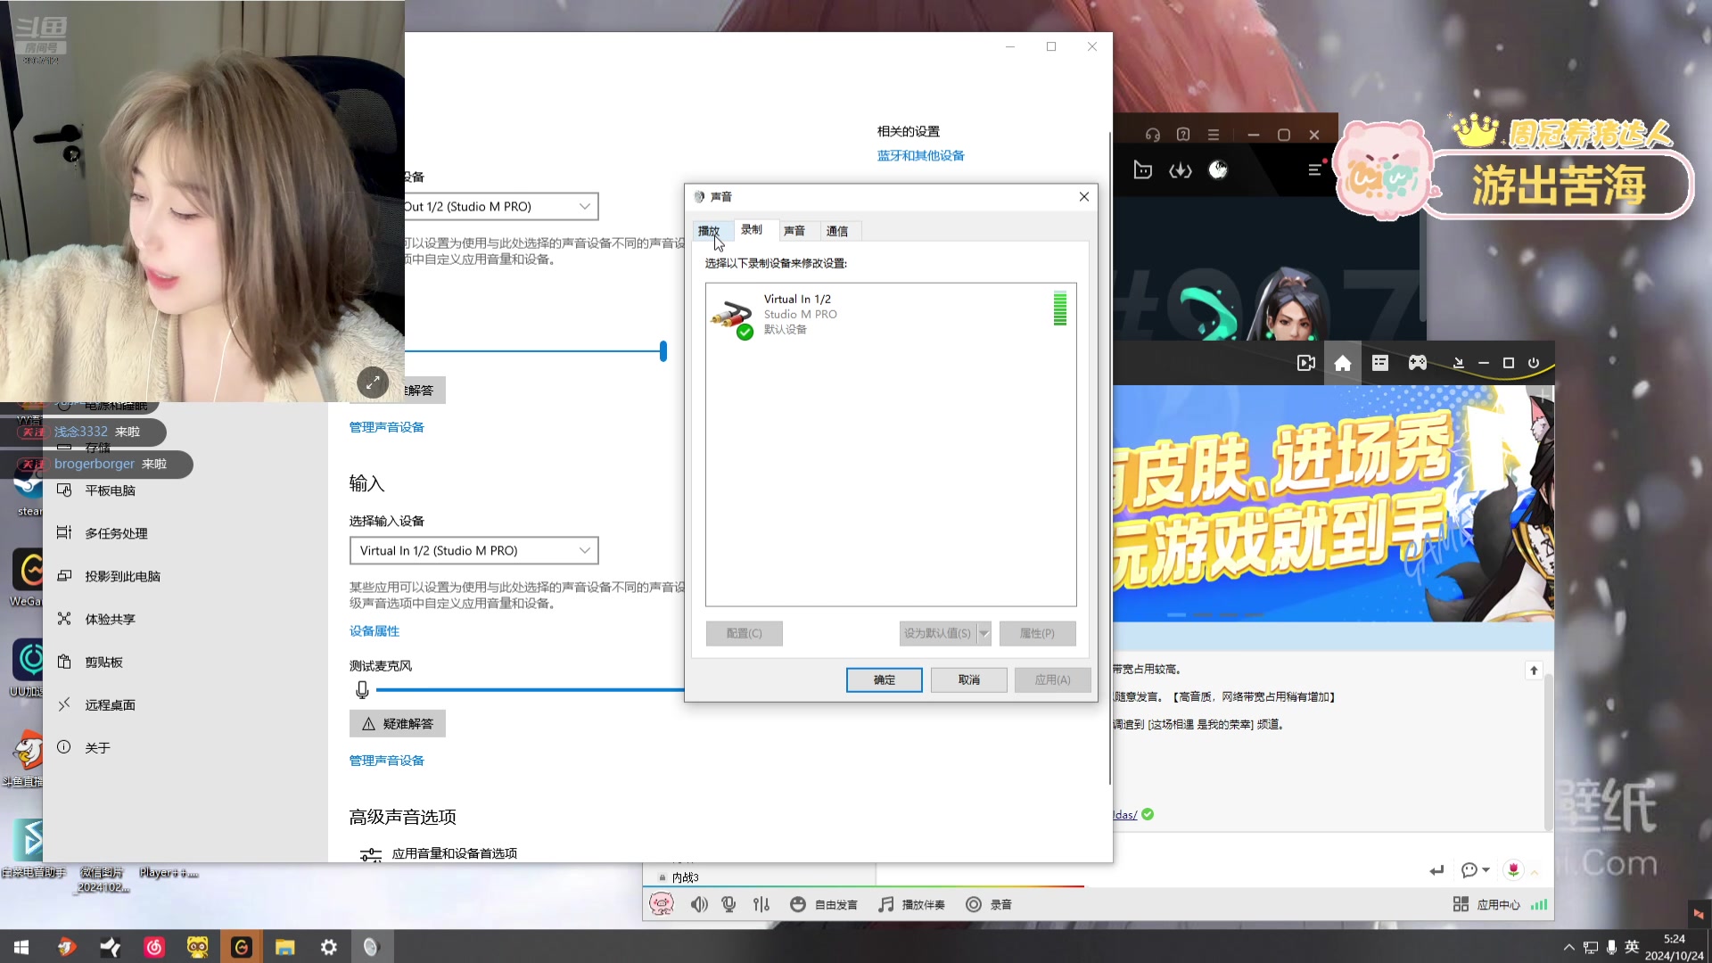Click the download arrow icon in WeGame bar
Screen dimensions: 1712x963
pyautogui.click(x=1459, y=363)
